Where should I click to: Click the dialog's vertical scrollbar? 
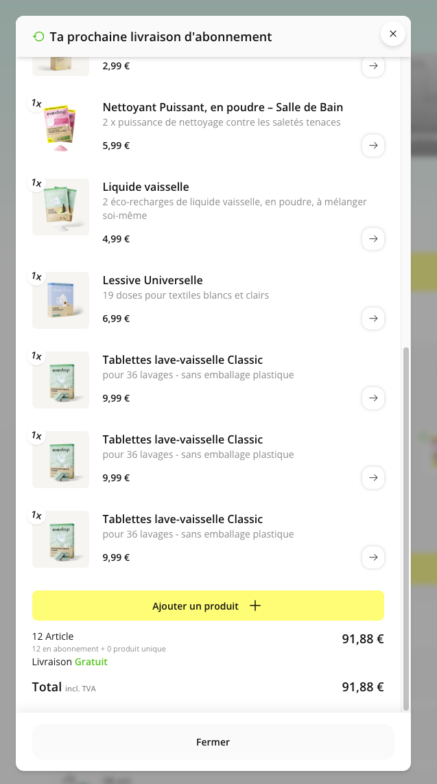click(x=405, y=529)
